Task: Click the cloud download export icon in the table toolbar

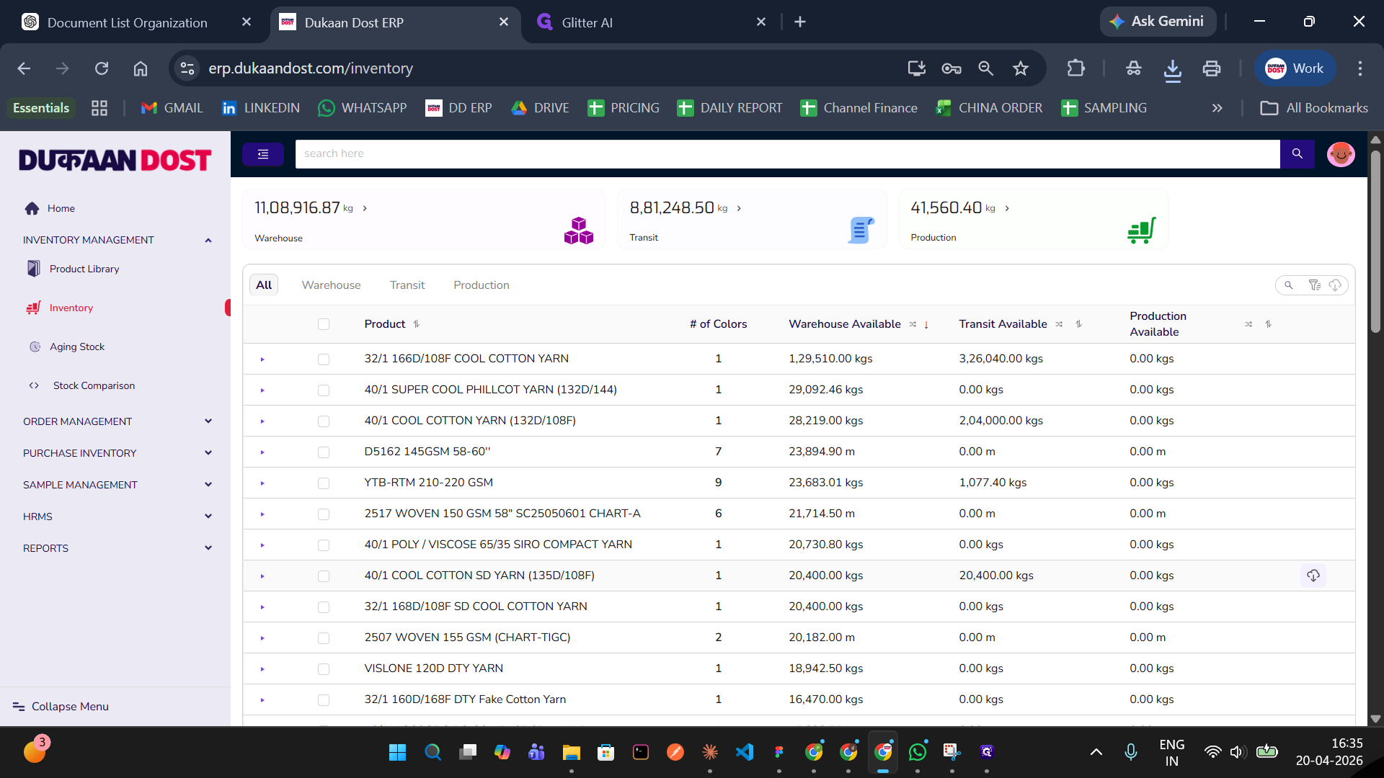Action: [x=1335, y=285]
